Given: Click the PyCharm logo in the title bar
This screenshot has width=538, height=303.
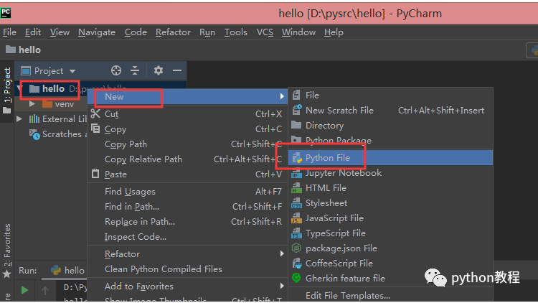Looking at the screenshot, I should click(x=6, y=13).
